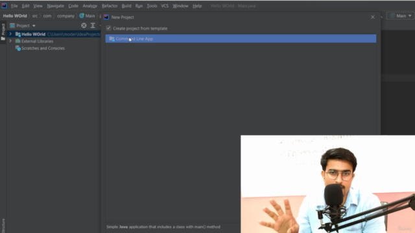Click the src breadcrumb
This screenshot has width=415, height=233.
pyautogui.click(x=34, y=16)
